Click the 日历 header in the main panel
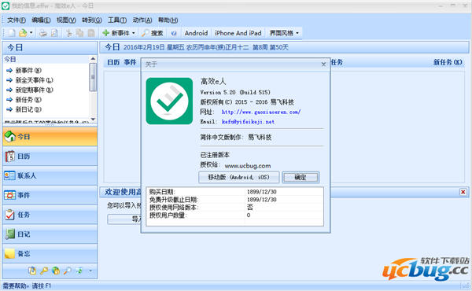 pyautogui.click(x=113, y=62)
